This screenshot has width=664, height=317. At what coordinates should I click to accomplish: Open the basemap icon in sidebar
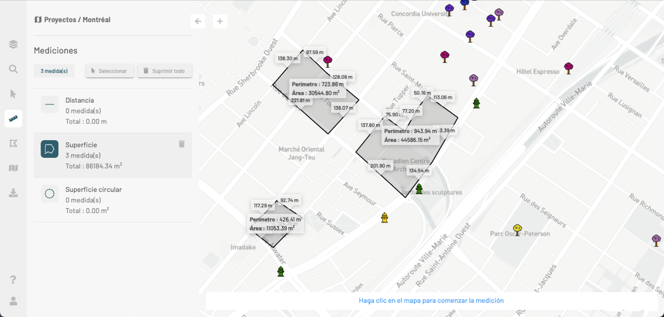13,168
